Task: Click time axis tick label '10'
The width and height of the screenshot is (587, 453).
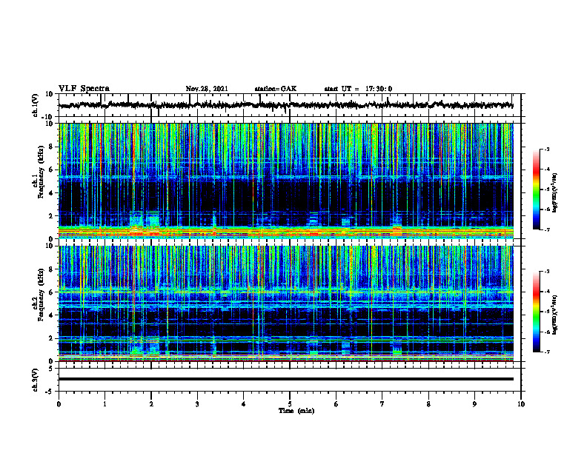Action: coord(521,404)
